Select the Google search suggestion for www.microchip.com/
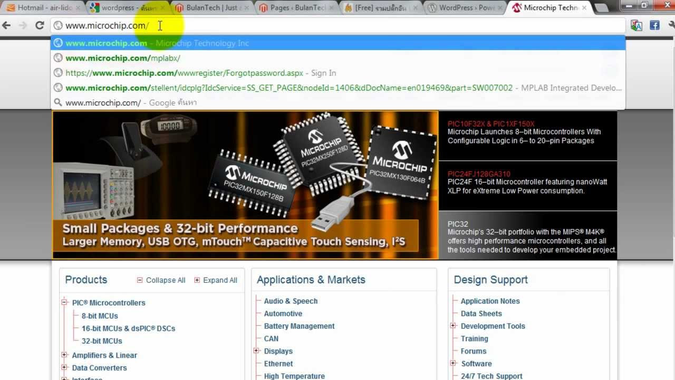675x380 pixels. pos(337,102)
